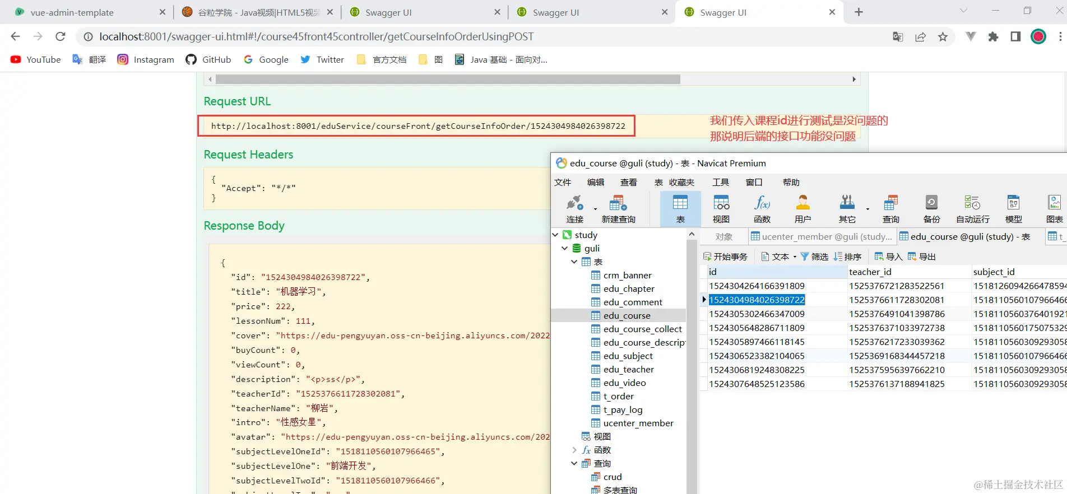
Task: Bookmark this page with the star icon
Action: coord(943,36)
